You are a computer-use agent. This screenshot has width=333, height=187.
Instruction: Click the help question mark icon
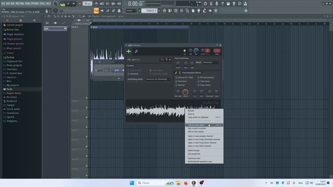pyautogui.click(x=222, y=4)
